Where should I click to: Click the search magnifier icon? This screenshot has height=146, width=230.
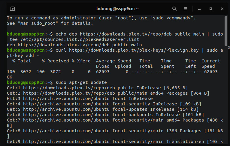pyautogui.click(x=174, y=9)
